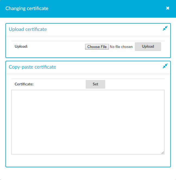Click the No file chosen text
The width and height of the screenshot is (176, 180).
click(x=121, y=47)
